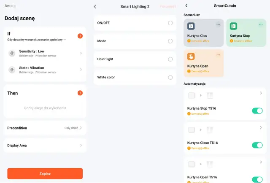Viewport: 270px width, 183px height.
Task: Open the Display Area setting
Action: tap(45, 145)
